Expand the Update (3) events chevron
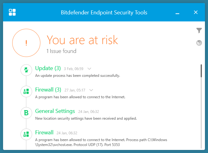This screenshot has width=208, height=153. click(x=89, y=69)
